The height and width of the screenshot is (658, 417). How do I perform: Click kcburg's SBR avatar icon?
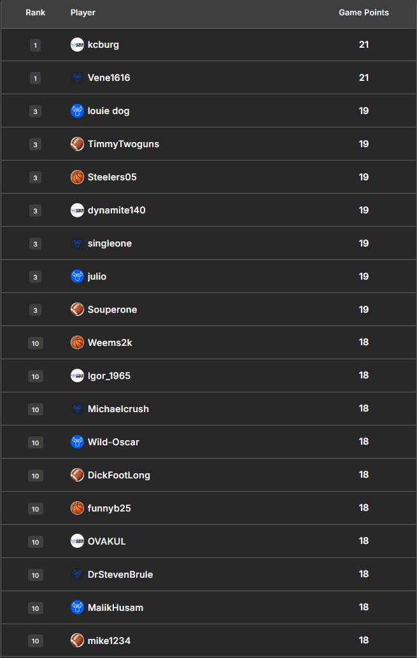(77, 45)
